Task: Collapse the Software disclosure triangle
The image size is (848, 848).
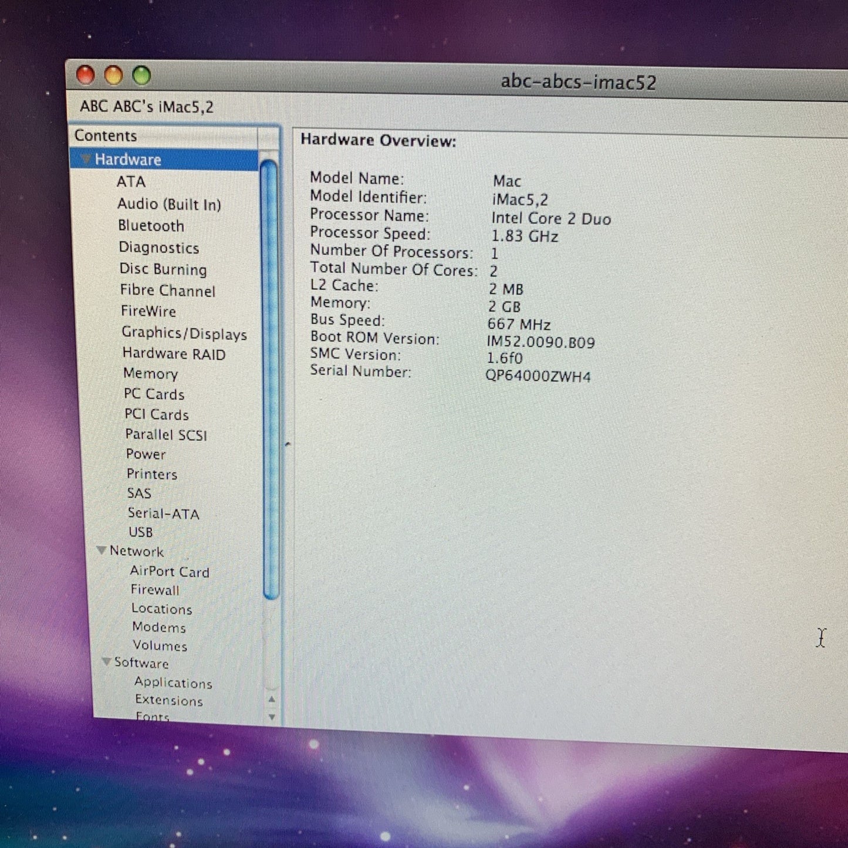Action: tap(106, 662)
